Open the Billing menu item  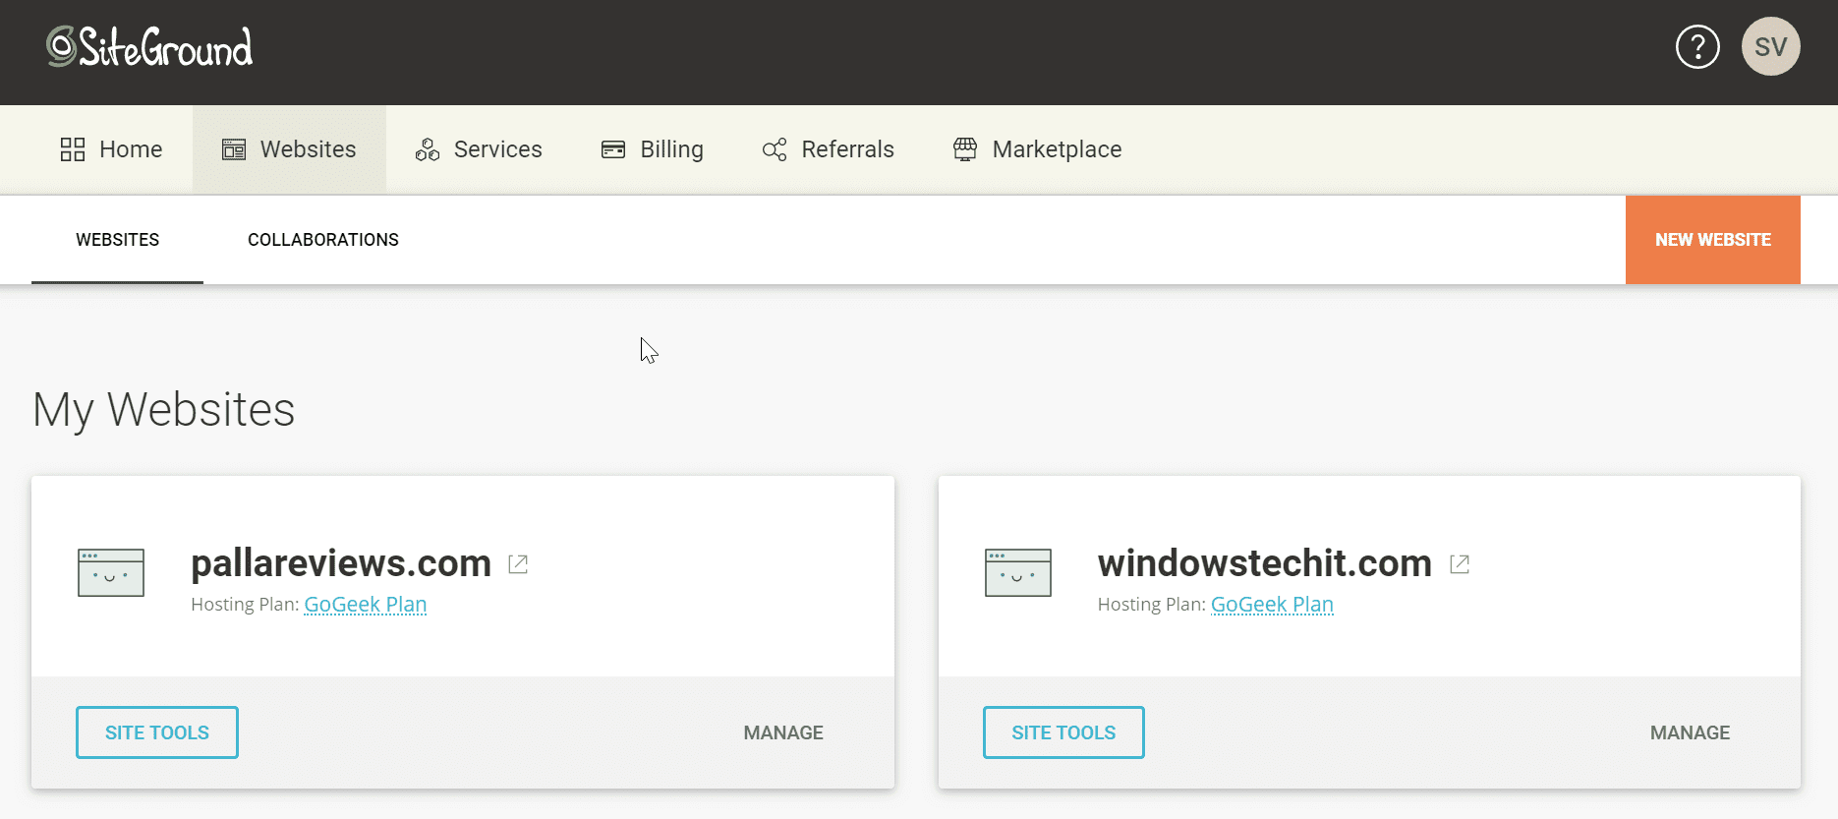coord(653,149)
